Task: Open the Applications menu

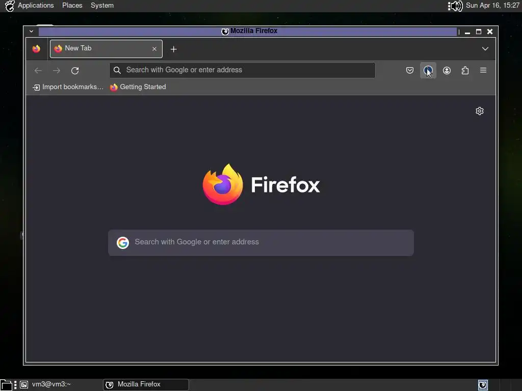Action: click(36, 5)
